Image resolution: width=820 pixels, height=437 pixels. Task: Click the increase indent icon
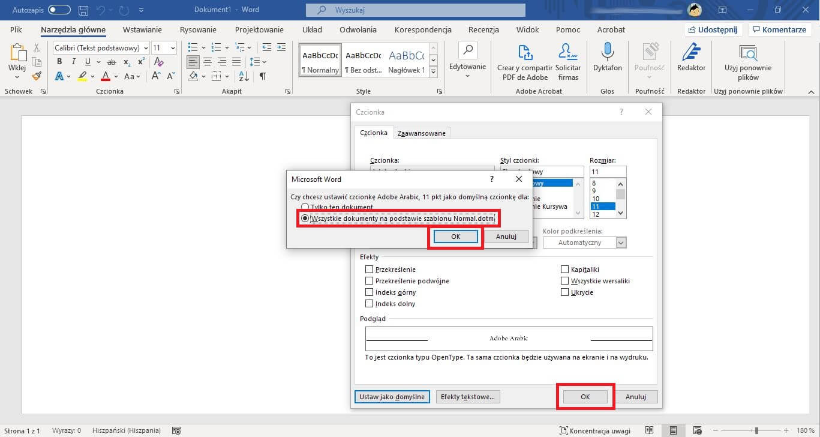click(281, 47)
